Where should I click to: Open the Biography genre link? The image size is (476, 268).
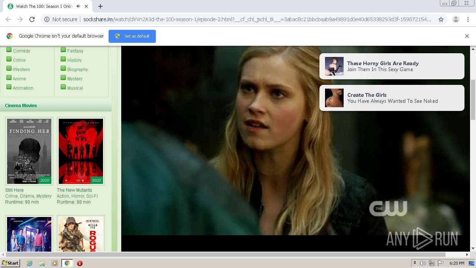(x=78, y=70)
